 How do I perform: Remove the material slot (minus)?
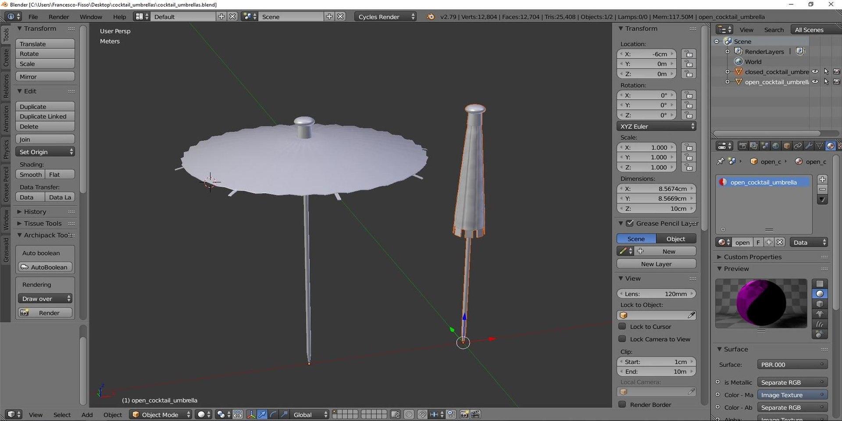823,189
